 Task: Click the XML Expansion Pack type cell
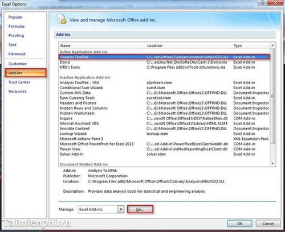(251, 139)
